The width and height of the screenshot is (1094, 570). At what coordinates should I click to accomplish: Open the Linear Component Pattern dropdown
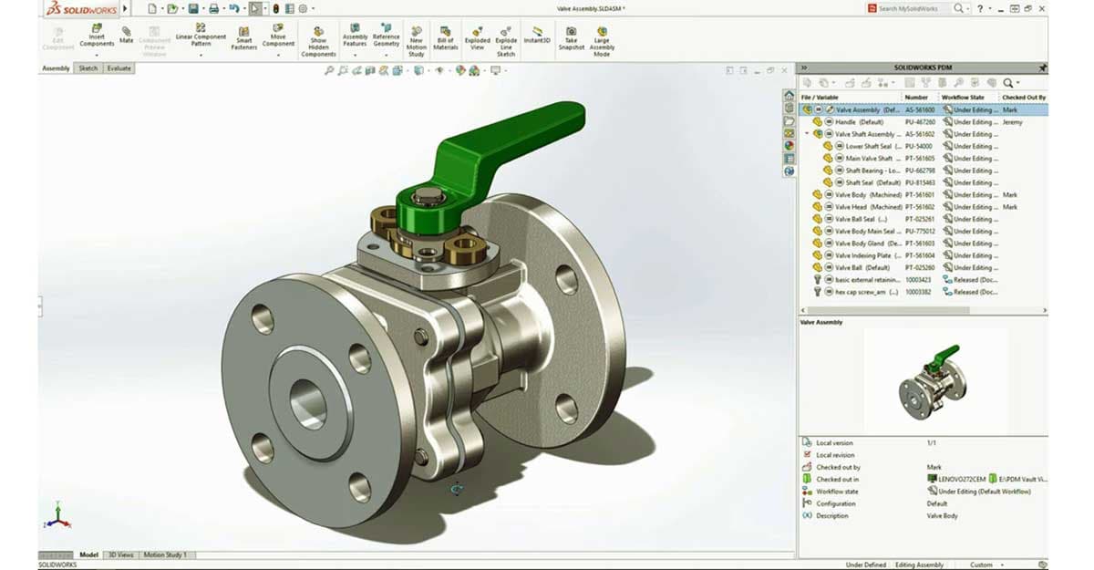201,56
